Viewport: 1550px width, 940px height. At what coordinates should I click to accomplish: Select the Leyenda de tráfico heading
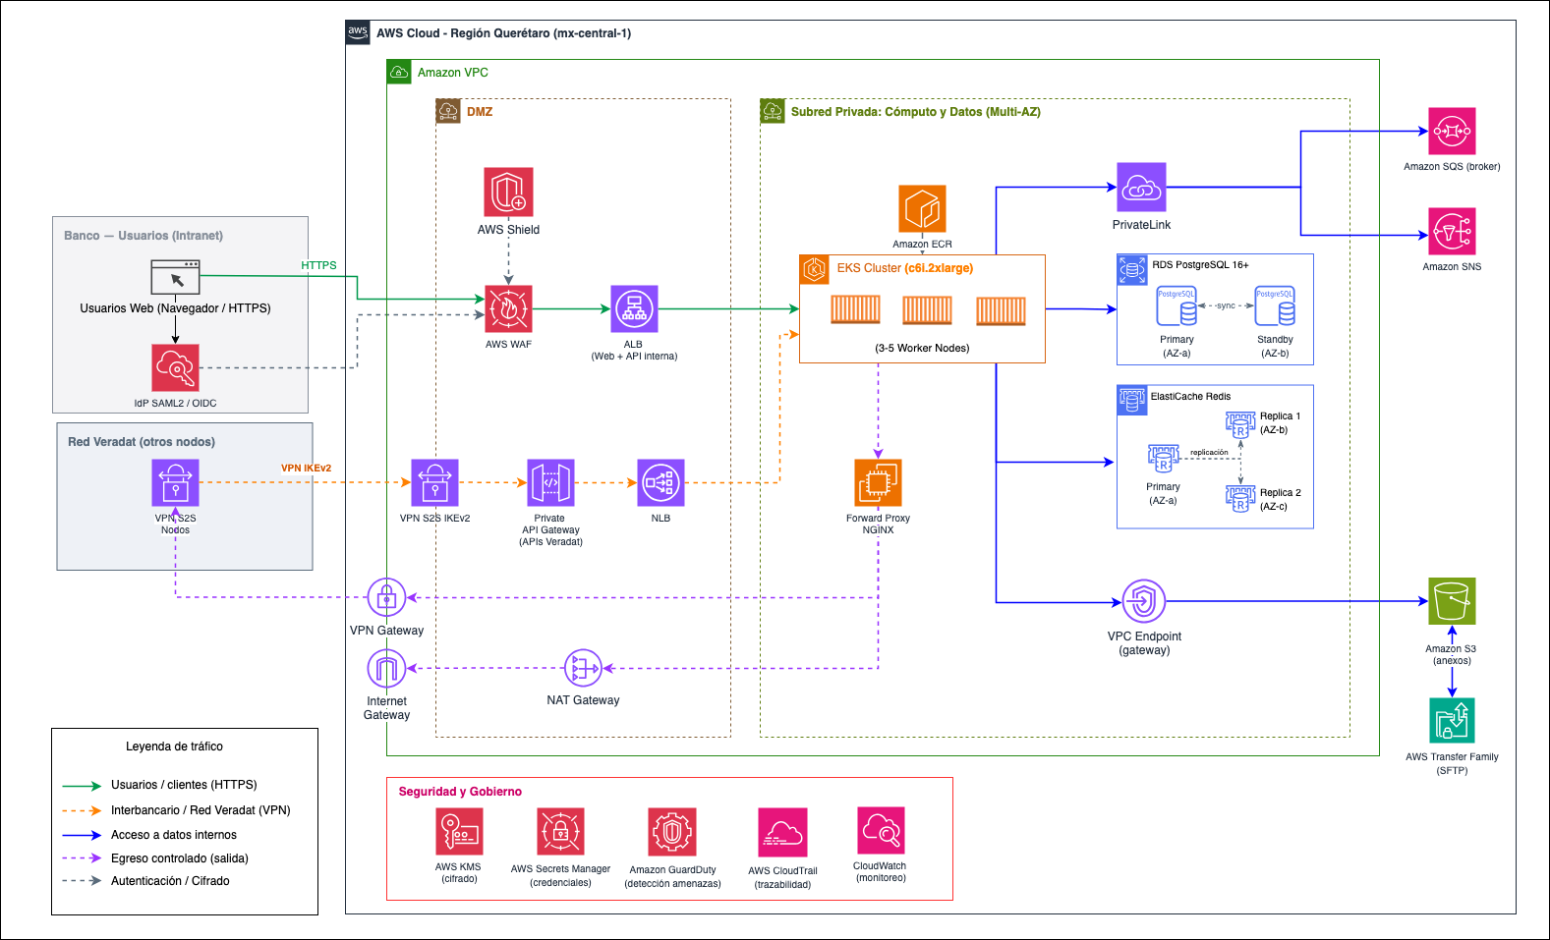[x=174, y=746]
